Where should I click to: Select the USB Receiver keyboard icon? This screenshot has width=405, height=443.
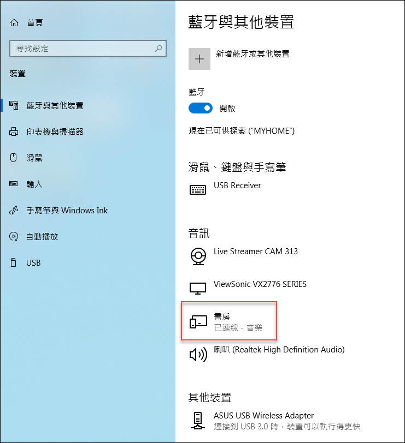tap(198, 190)
